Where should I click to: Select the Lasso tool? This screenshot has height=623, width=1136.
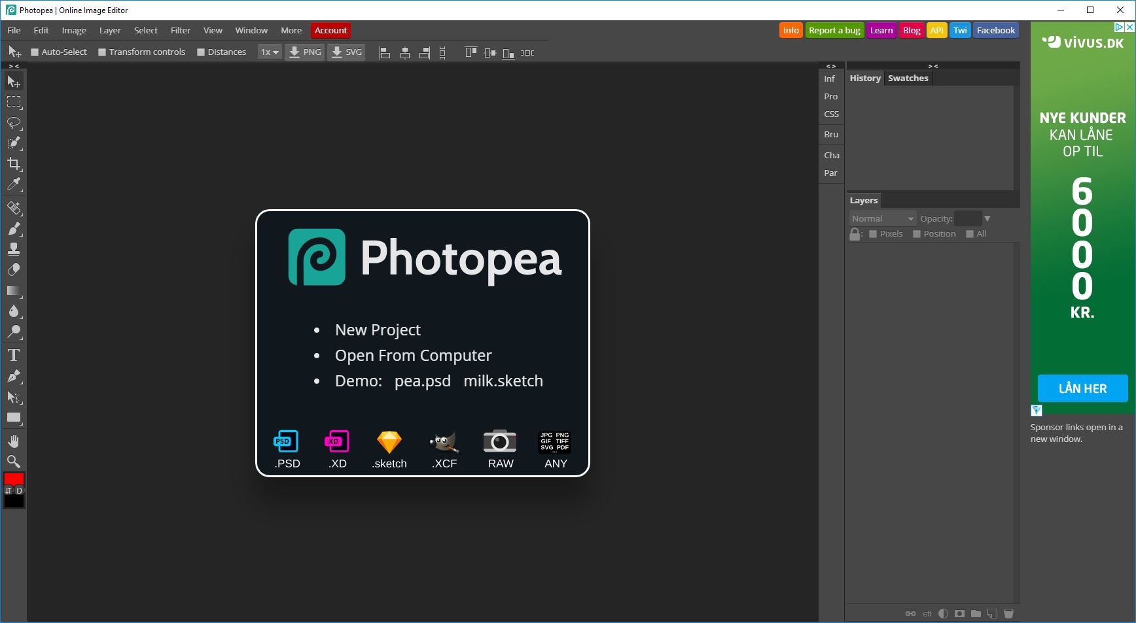click(14, 123)
